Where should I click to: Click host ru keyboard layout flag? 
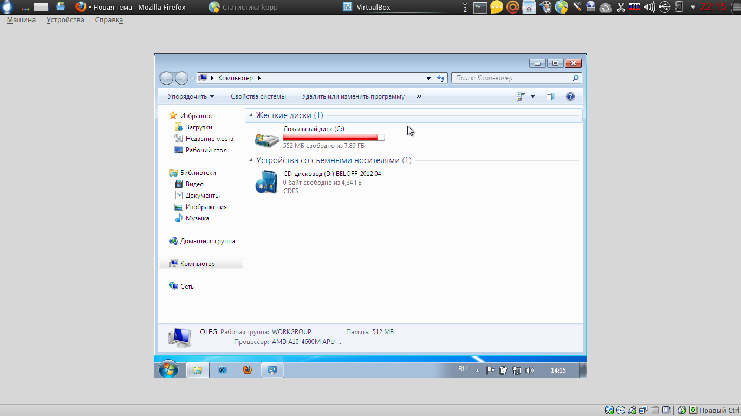pos(635,7)
